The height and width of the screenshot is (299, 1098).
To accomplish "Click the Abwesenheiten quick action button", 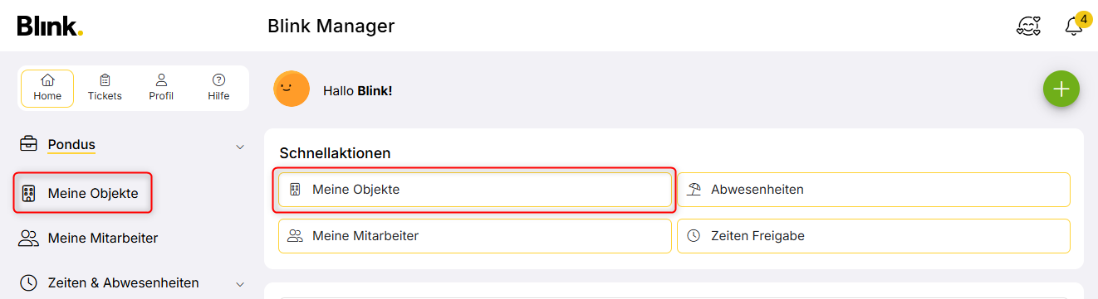I will (x=874, y=190).
